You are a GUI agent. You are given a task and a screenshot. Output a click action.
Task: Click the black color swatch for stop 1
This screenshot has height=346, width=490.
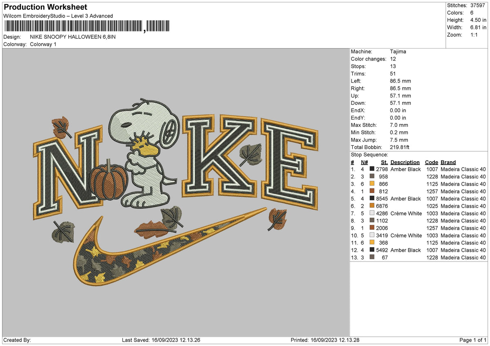point(372,169)
